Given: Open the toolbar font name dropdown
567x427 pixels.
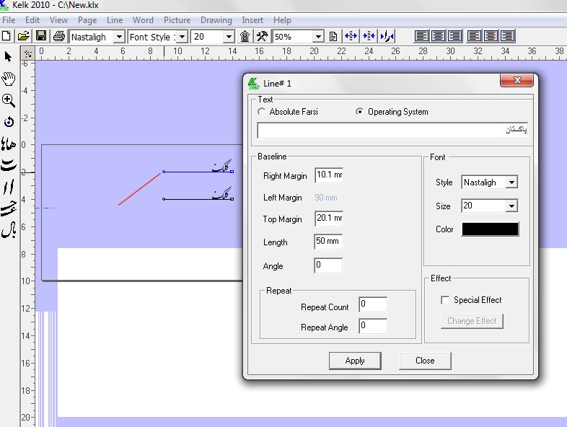Looking at the screenshot, I should coord(119,37).
